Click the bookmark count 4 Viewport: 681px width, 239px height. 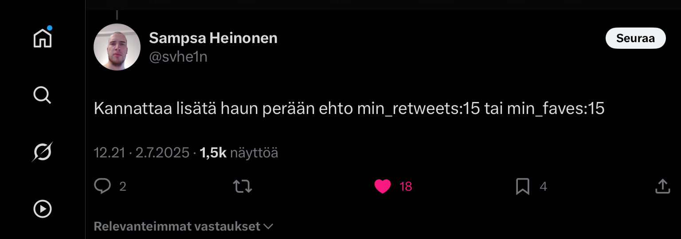pyautogui.click(x=543, y=187)
